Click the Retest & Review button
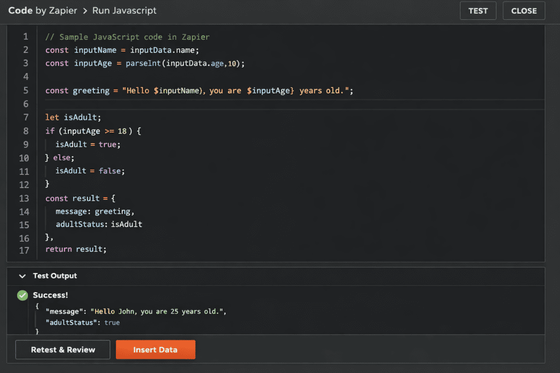 coord(63,350)
